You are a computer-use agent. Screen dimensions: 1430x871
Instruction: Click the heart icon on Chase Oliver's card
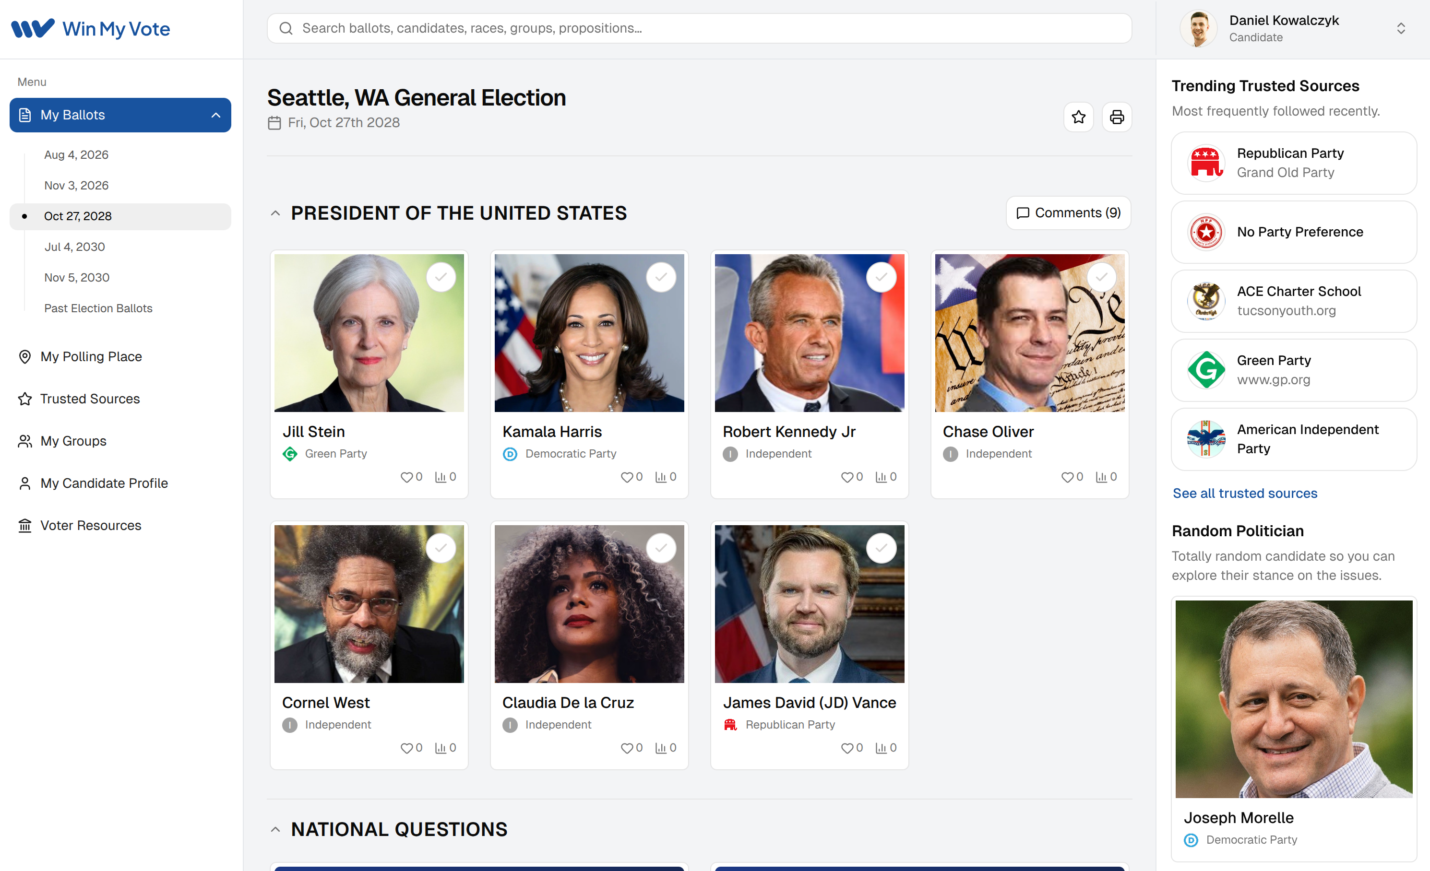coord(1067,477)
